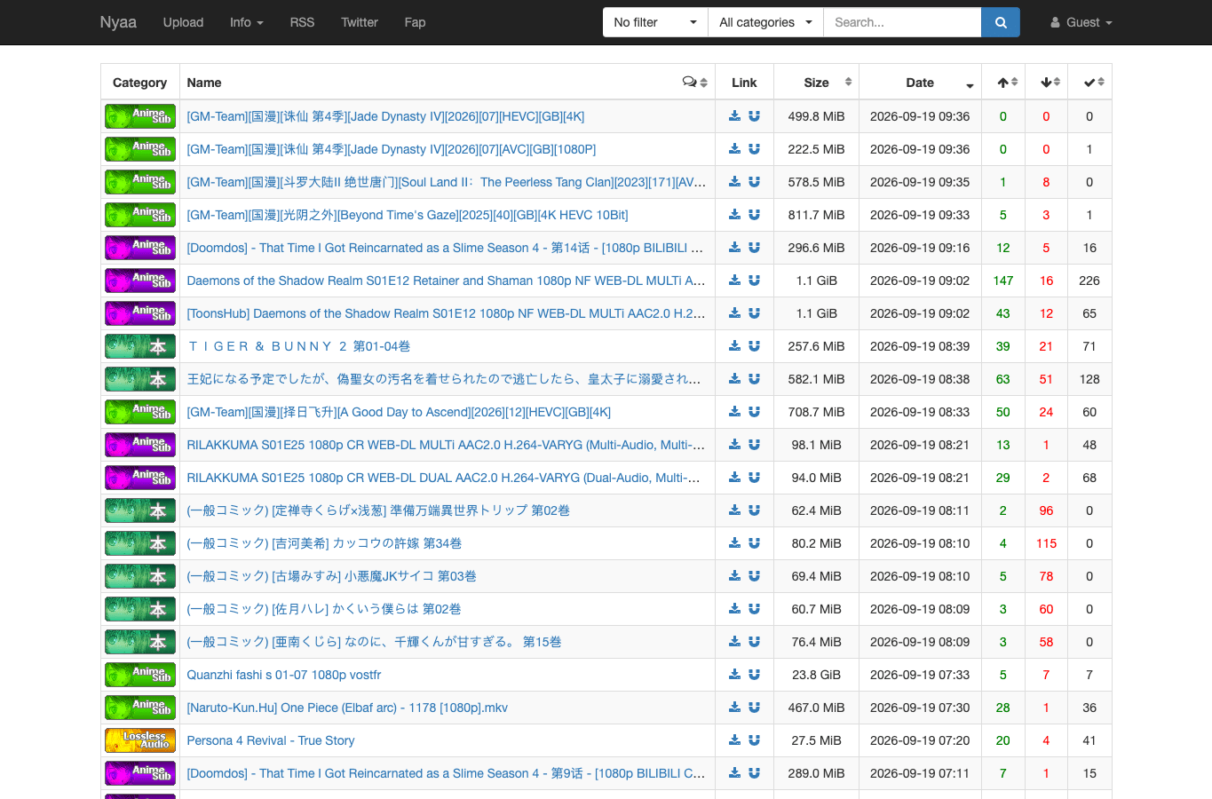1212x799 pixels.
Task: Click Lossless Audio category badge for Persona 4
Action: click(x=140, y=740)
